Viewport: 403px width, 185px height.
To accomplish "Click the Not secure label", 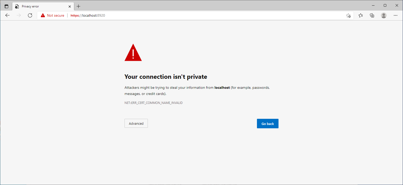I will [55, 15].
